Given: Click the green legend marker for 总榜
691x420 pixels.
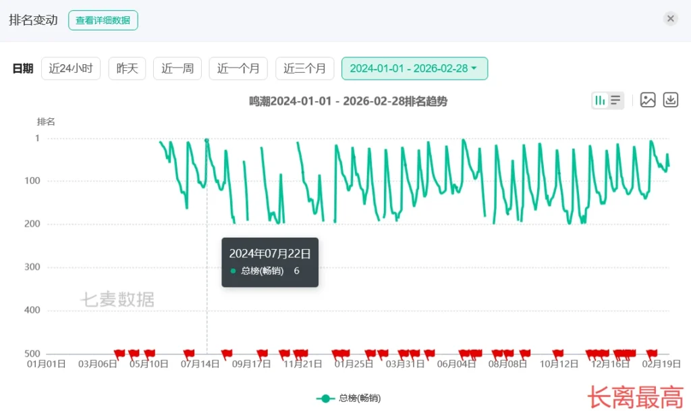Looking at the screenshot, I should pos(325,398).
